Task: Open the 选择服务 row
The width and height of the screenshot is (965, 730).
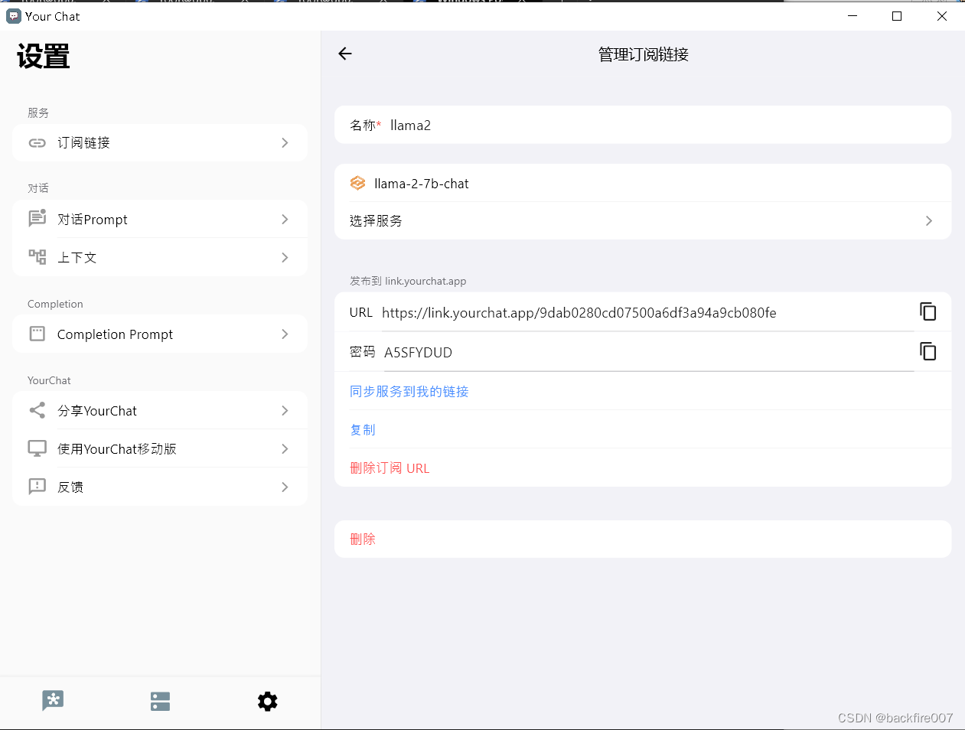Action: pyautogui.click(x=643, y=220)
